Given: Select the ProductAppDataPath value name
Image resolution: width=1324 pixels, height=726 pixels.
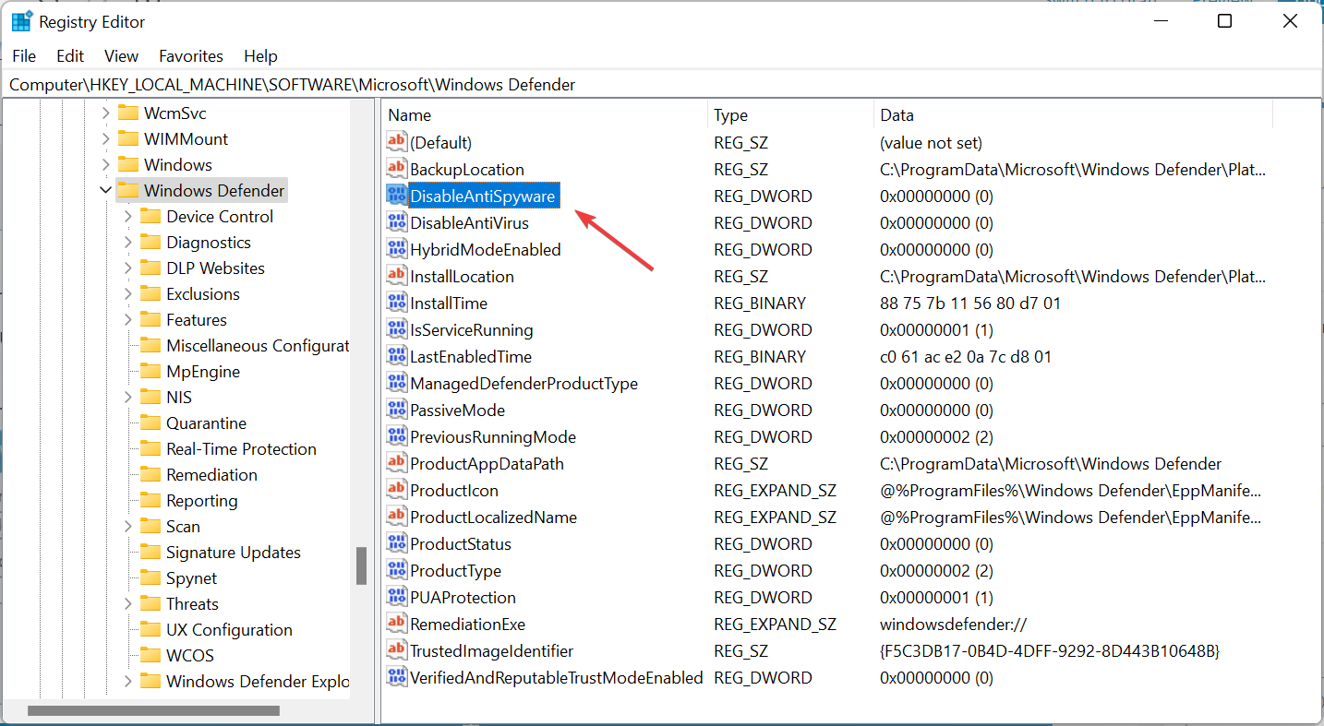Looking at the screenshot, I should click(487, 463).
